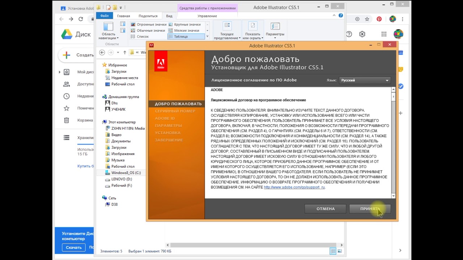
Task: Open the Параметры folder options button
Action: click(x=275, y=31)
